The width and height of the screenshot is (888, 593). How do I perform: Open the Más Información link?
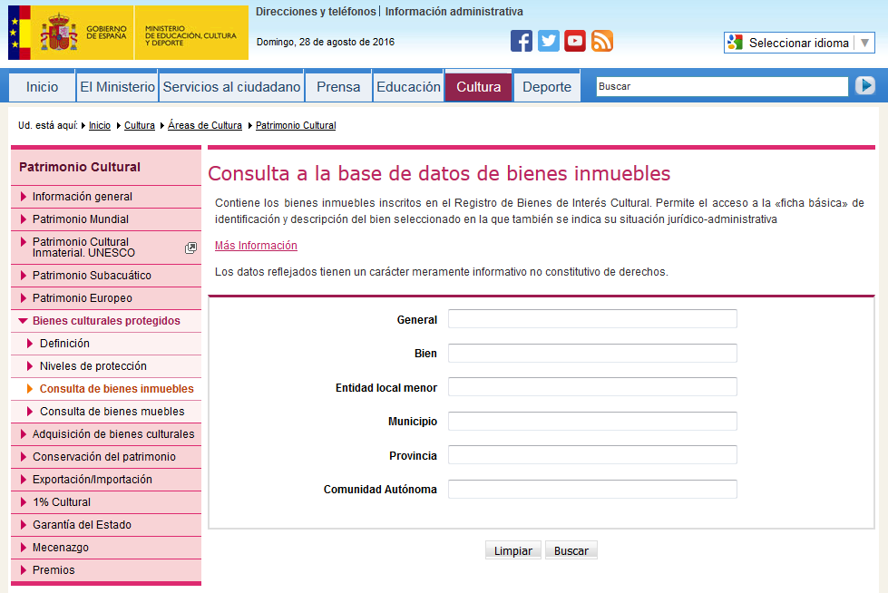click(256, 245)
